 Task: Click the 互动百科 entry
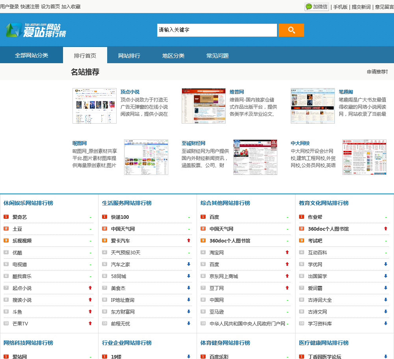(318, 253)
